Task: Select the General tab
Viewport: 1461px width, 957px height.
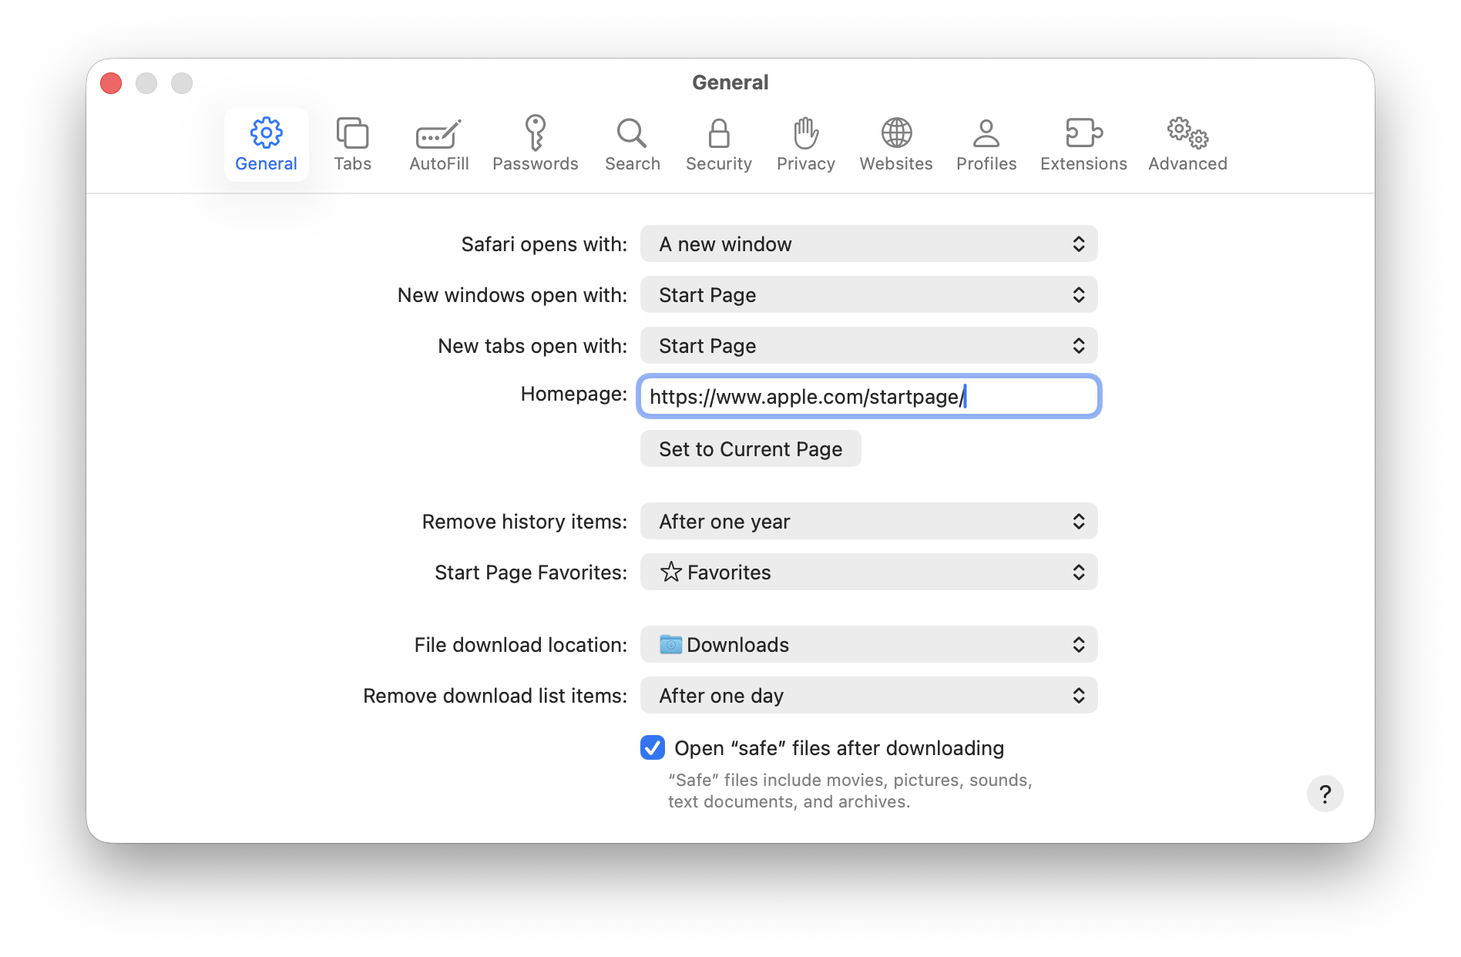Action: [x=266, y=144]
